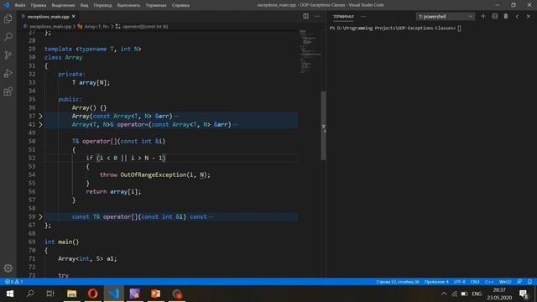Open the powershell terminal selector dropdown
Viewport: 537px width, 302px height.
446,16
